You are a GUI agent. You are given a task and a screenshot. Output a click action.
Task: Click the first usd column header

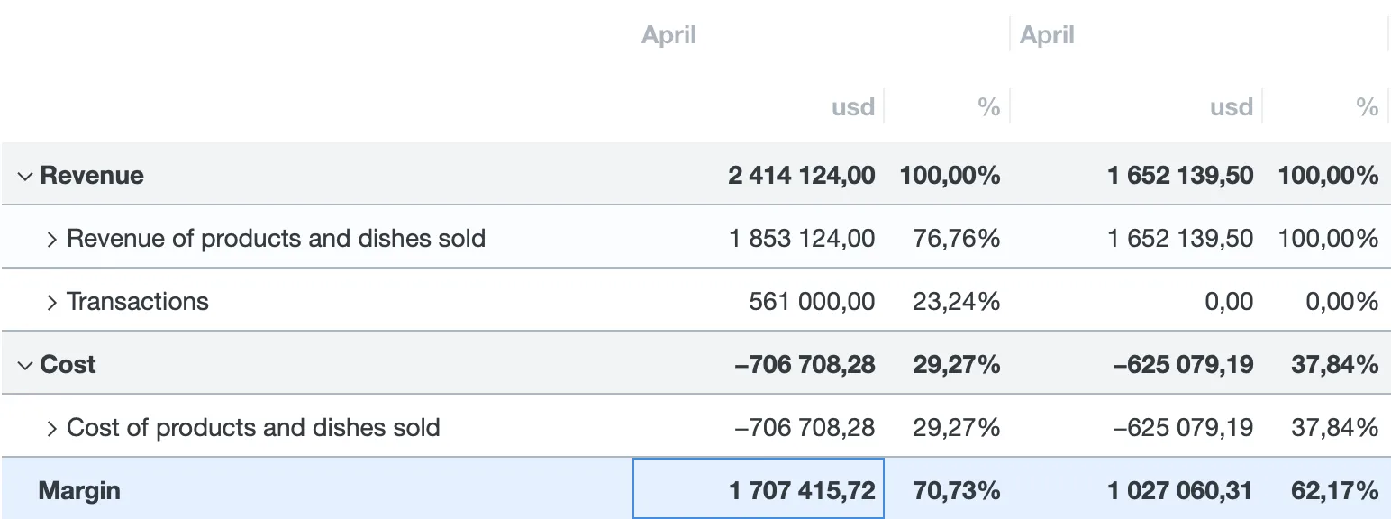852,107
